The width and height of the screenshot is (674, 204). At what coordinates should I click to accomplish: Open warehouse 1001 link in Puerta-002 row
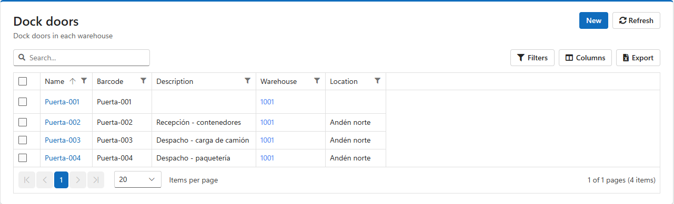tap(267, 122)
